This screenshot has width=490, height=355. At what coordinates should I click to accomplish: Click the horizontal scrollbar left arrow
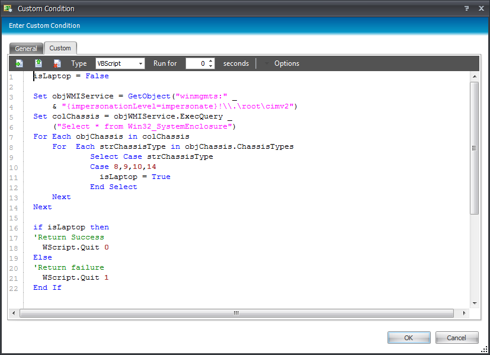(x=15, y=313)
